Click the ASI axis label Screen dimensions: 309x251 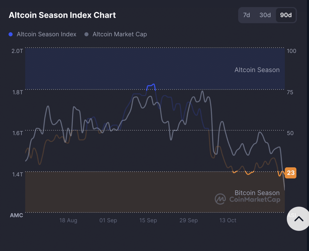tap(292, 215)
